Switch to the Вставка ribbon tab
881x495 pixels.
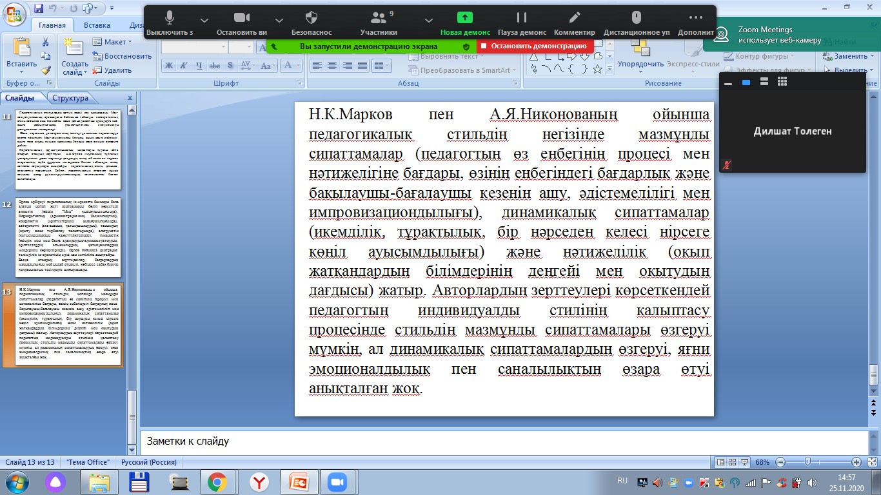[x=97, y=25]
